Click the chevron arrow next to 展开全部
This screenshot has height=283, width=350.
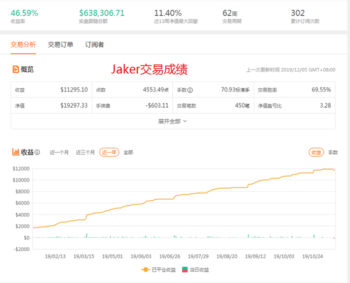click(185, 121)
